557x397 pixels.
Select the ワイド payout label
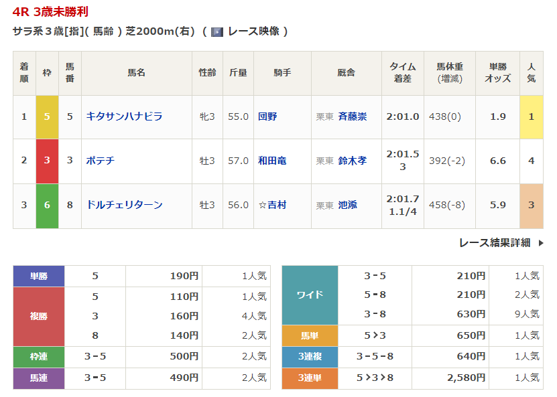[310, 295]
